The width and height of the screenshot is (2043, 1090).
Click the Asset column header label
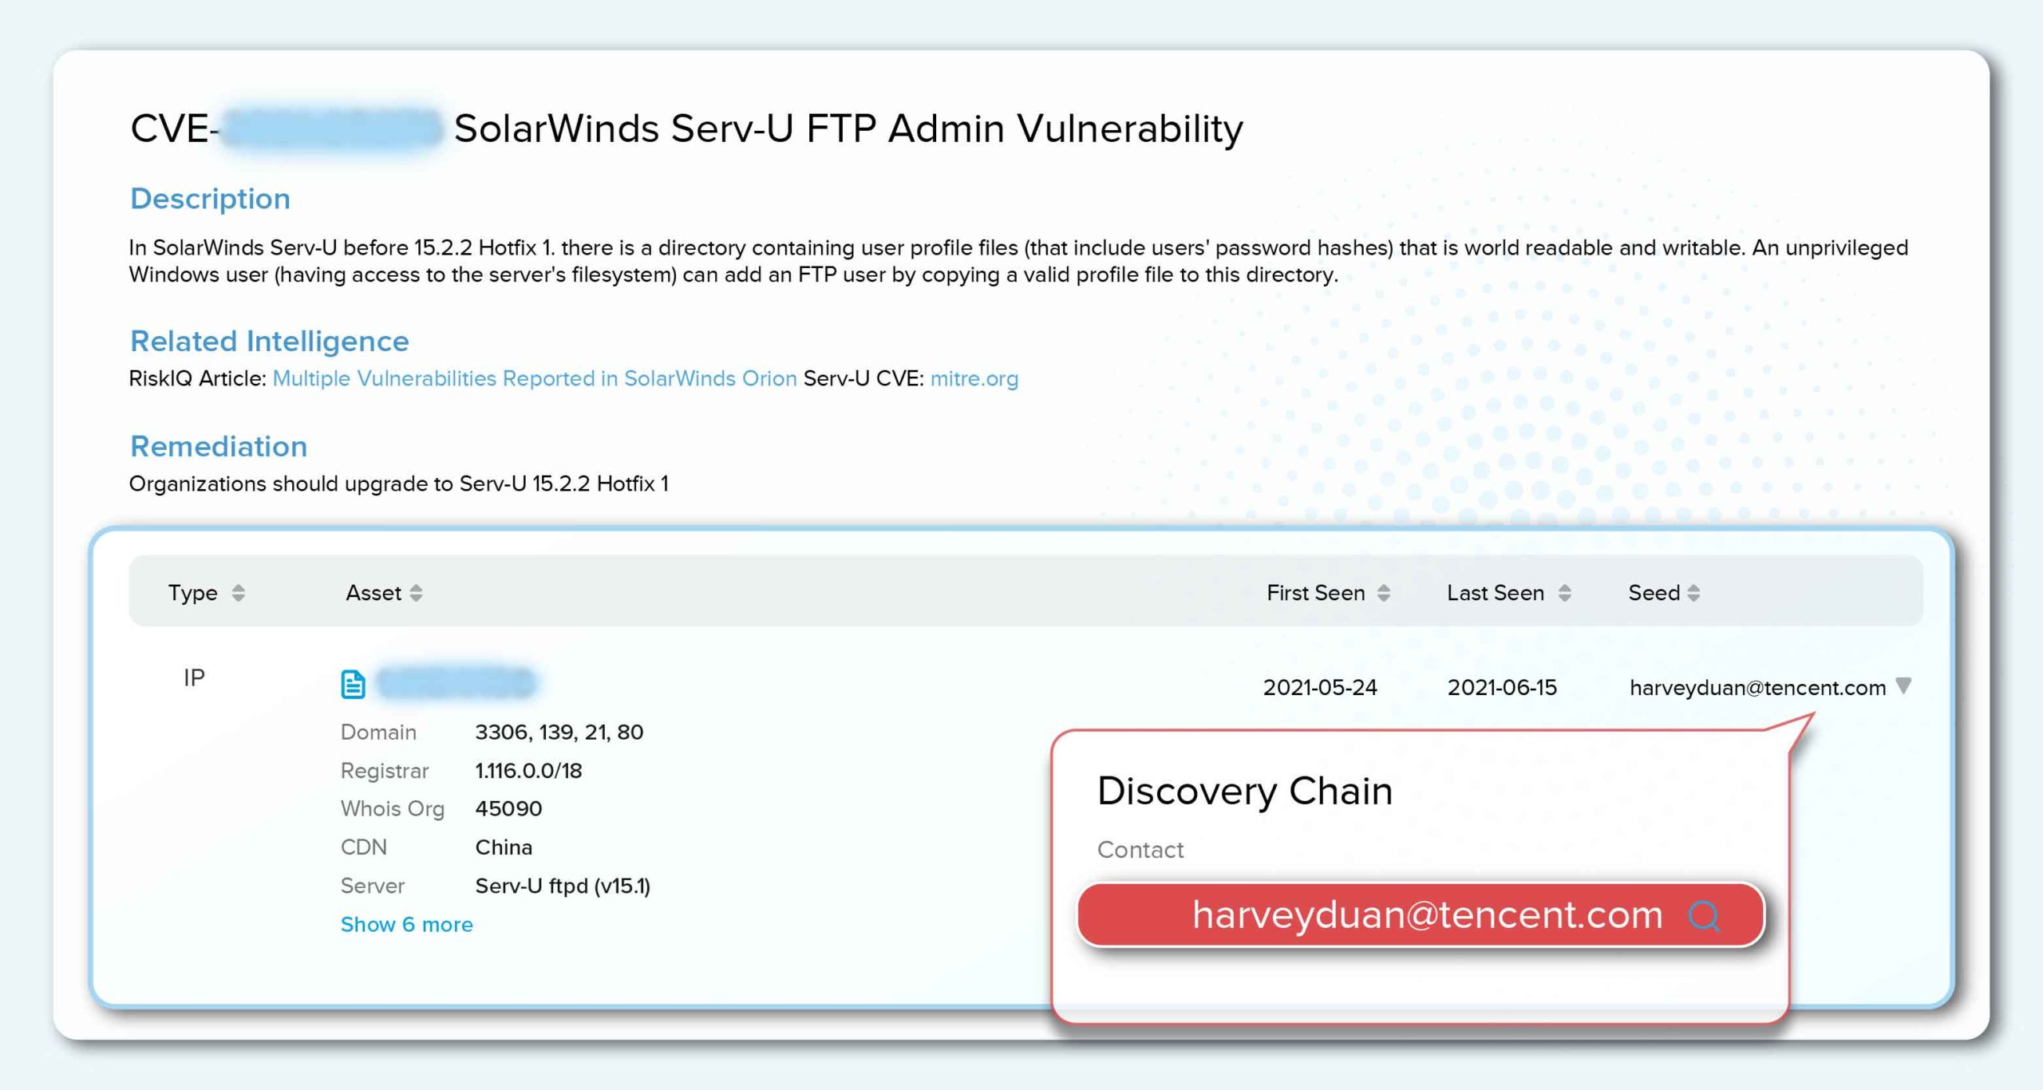(x=373, y=593)
